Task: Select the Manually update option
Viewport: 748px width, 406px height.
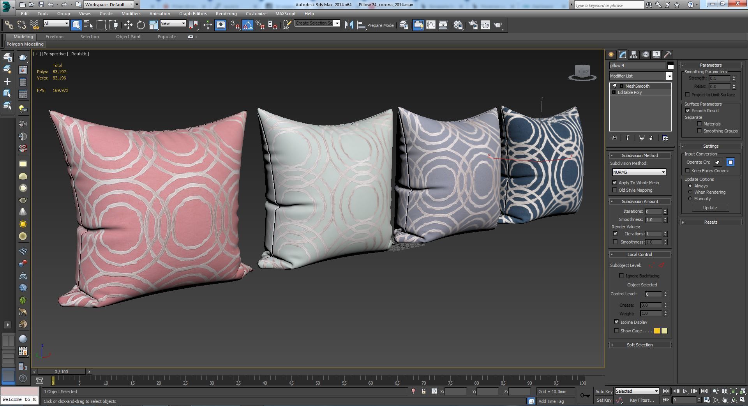Action: tap(690, 199)
